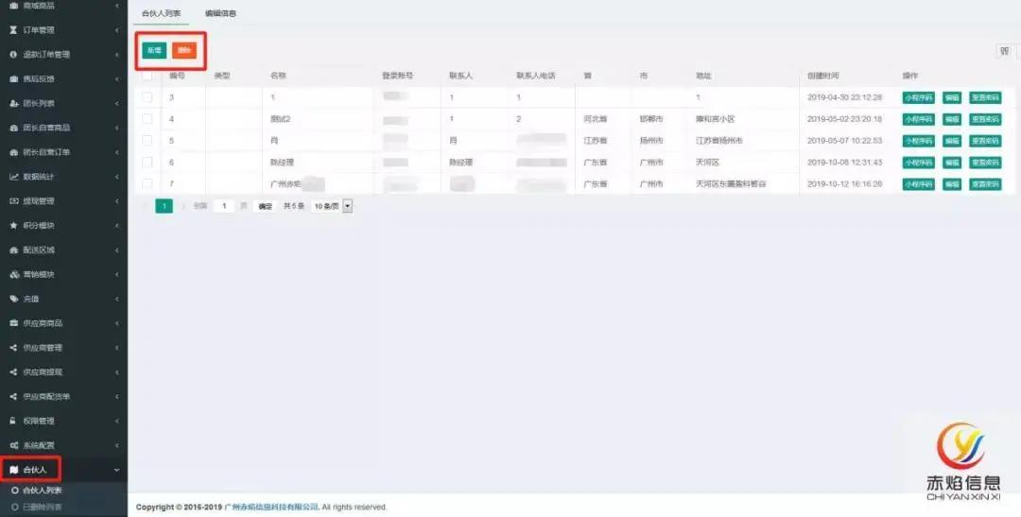Select the checkbox for 陈经理 row
The image size is (1021, 517).
point(147,163)
